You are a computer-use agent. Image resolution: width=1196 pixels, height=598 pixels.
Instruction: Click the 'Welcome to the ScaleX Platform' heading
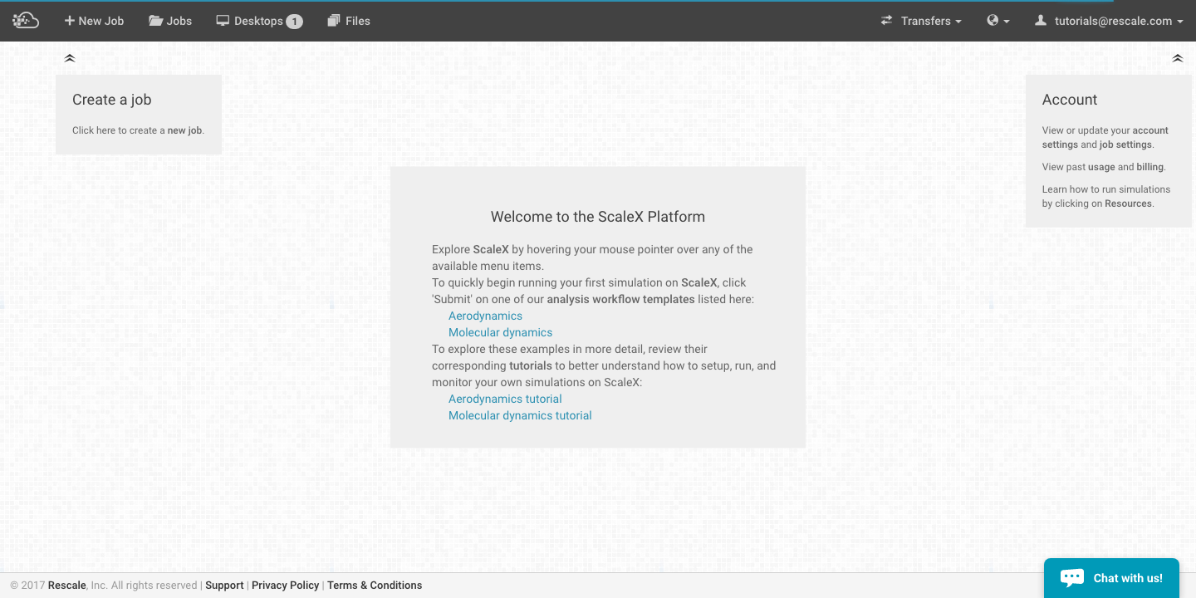point(598,217)
